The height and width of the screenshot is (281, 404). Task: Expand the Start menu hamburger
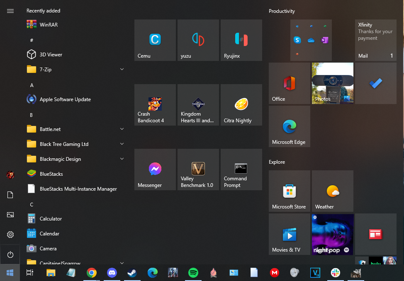[x=10, y=11]
